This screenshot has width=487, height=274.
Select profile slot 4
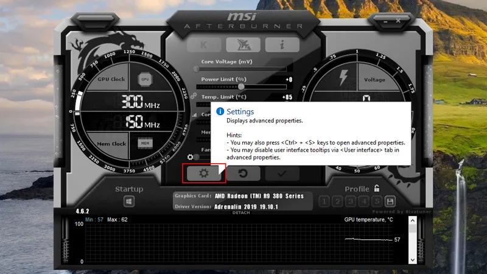point(364,202)
